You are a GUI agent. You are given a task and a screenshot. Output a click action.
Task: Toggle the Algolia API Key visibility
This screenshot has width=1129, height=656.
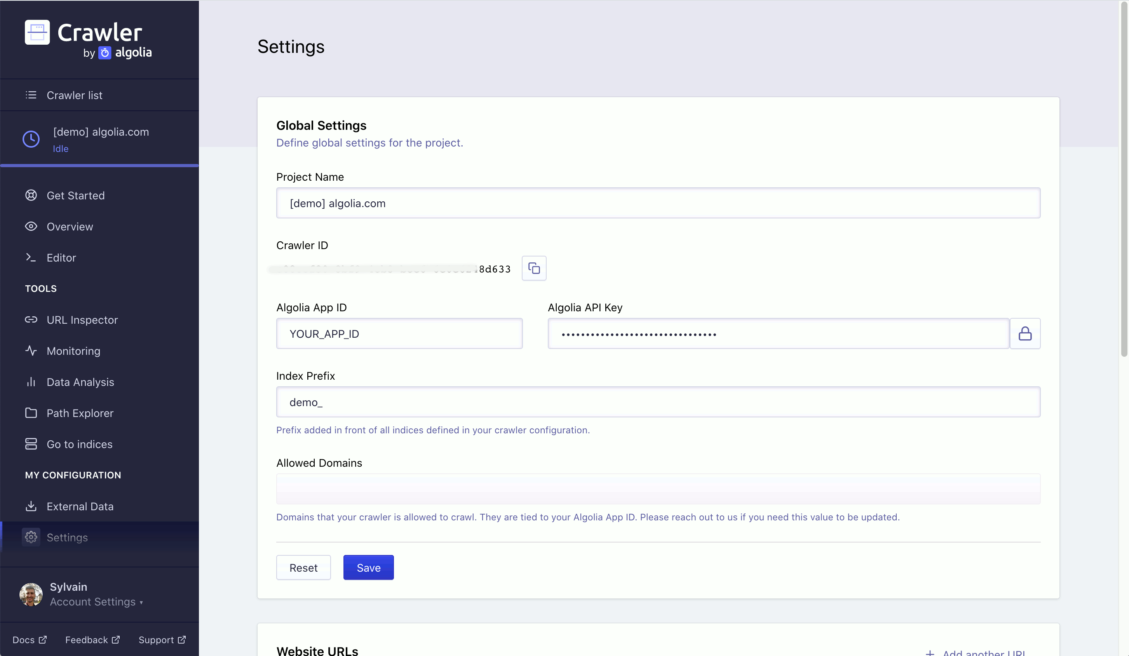pos(1025,333)
